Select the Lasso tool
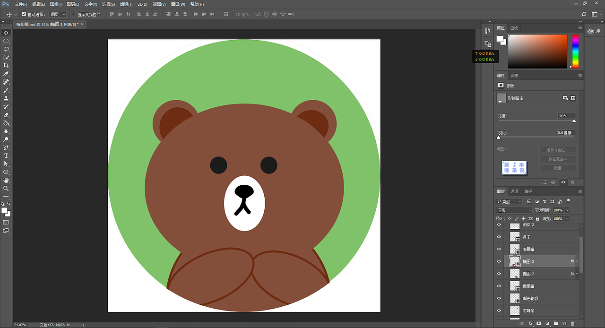 6,49
